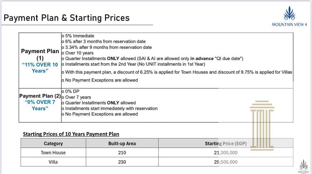Click the Built-up Area column header
Viewport: 312px width, 174px height.
click(122, 143)
